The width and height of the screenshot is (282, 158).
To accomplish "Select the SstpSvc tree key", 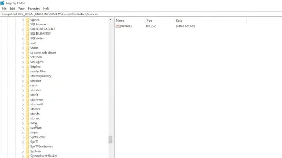I will [x=35, y=67].
